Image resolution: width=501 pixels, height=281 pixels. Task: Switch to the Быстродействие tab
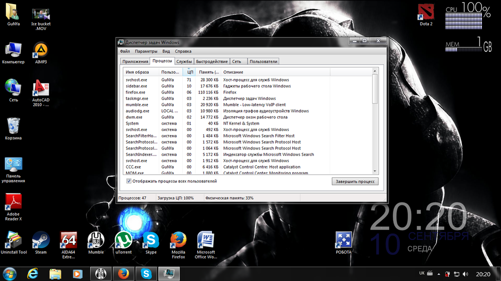coord(212,61)
